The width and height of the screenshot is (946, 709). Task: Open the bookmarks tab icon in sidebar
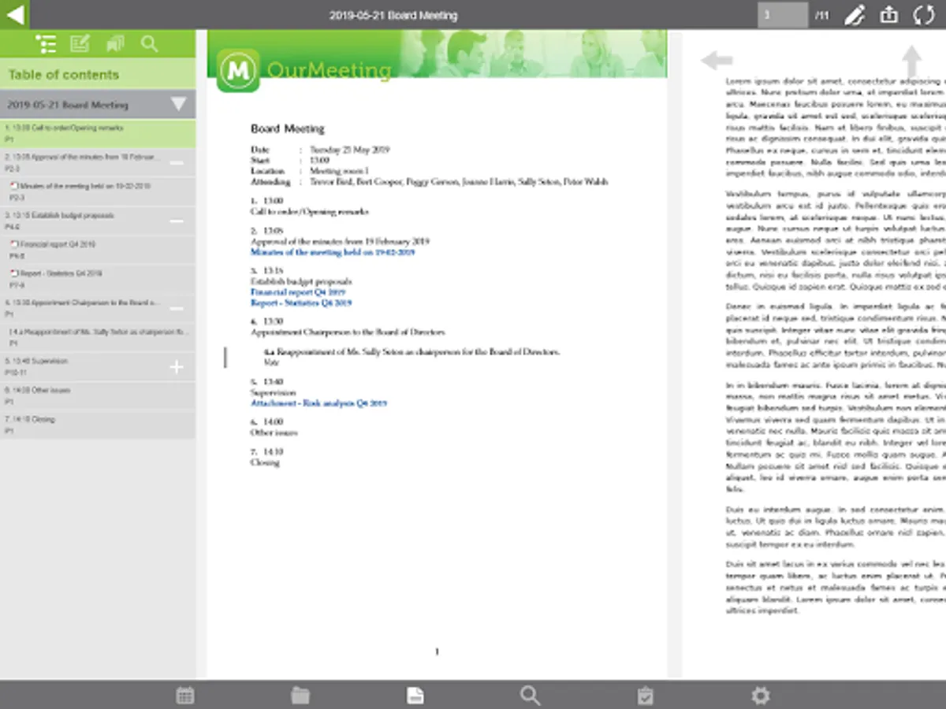[115, 44]
